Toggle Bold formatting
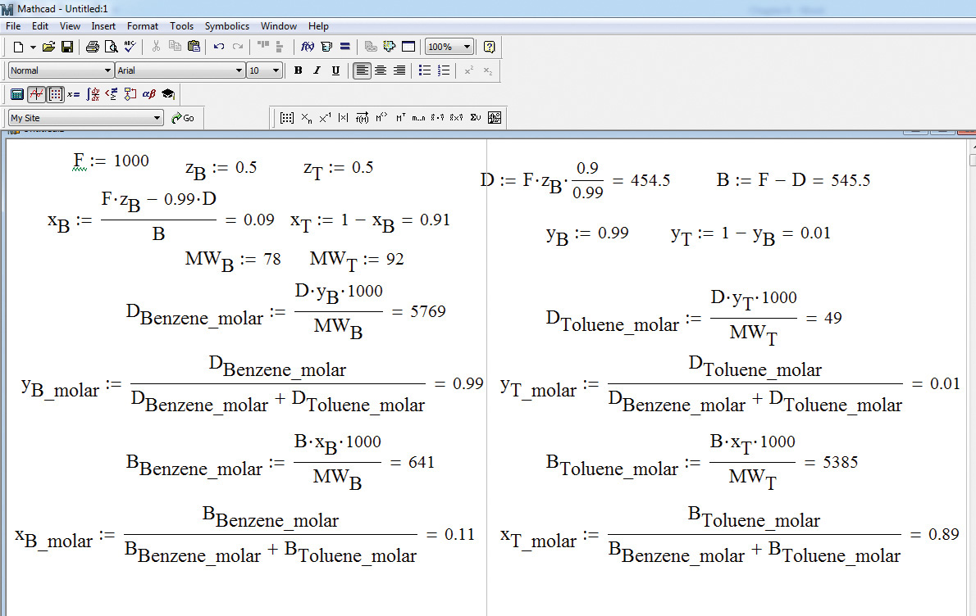This screenshot has height=616, width=976. [x=298, y=70]
